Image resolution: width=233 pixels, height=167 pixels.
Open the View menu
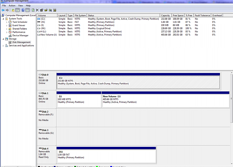(21, 6)
